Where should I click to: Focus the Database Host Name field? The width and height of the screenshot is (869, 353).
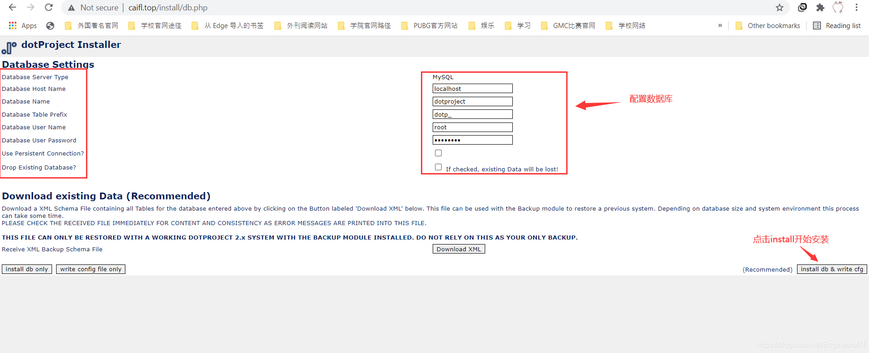[473, 89]
